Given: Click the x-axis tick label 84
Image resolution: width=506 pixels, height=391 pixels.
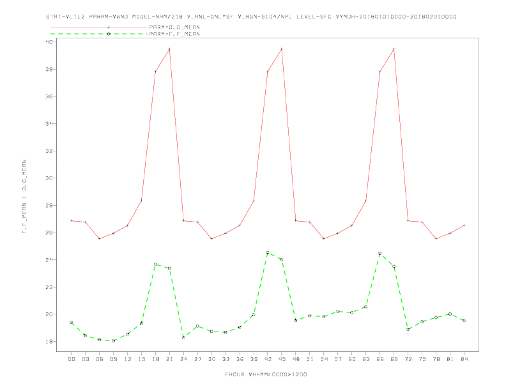Looking at the screenshot, I should [464, 359].
